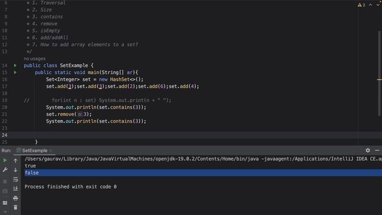Click 'set.add(2)' on line 17

point(121,87)
